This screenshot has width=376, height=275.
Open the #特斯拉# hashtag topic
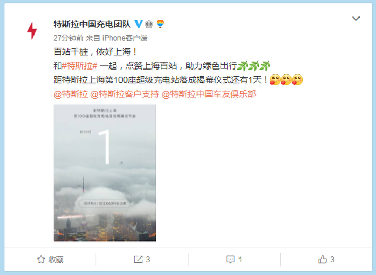click(x=80, y=66)
